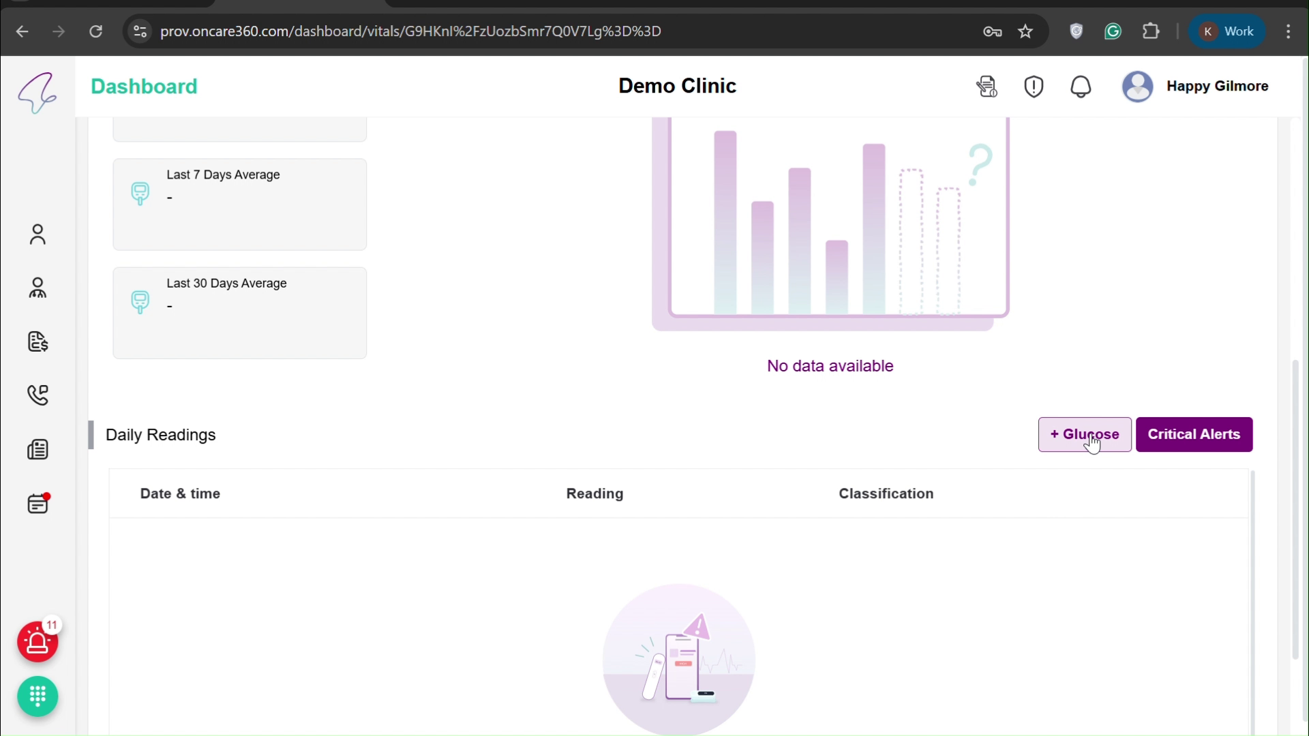
Task: Open Critical Alerts
Action: 1194,434
